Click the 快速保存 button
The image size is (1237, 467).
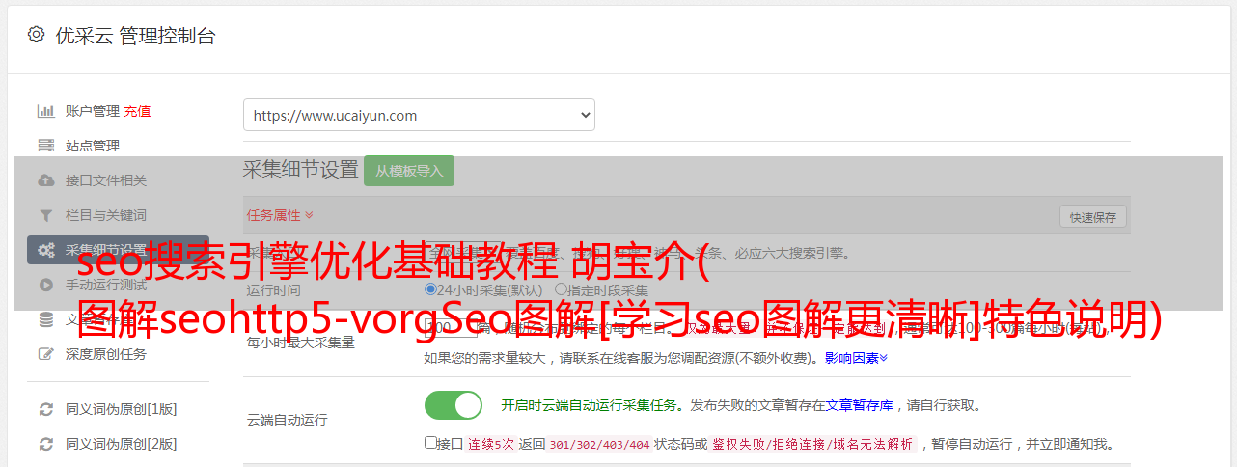pyautogui.click(x=1093, y=217)
